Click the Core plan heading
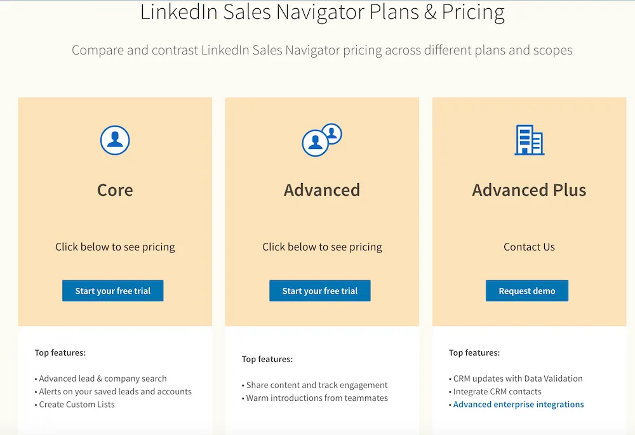 pos(114,190)
